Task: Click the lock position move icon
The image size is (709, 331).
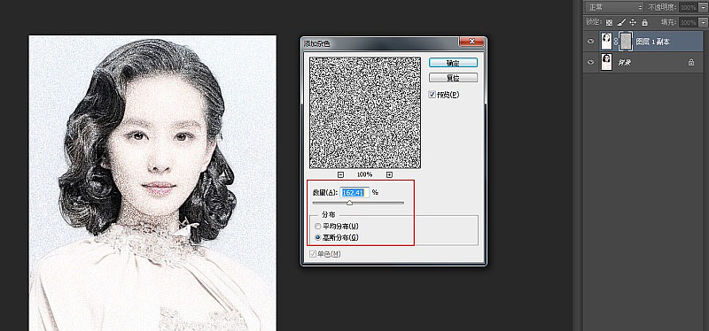Action: [633, 22]
